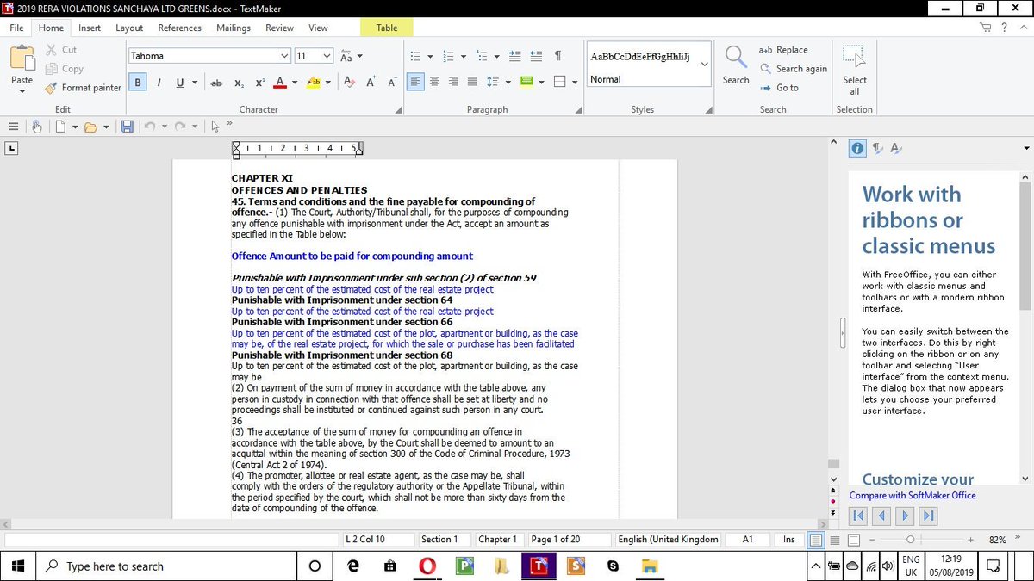Toggle Italic formatting
The width and height of the screenshot is (1034, 581).
(x=159, y=83)
